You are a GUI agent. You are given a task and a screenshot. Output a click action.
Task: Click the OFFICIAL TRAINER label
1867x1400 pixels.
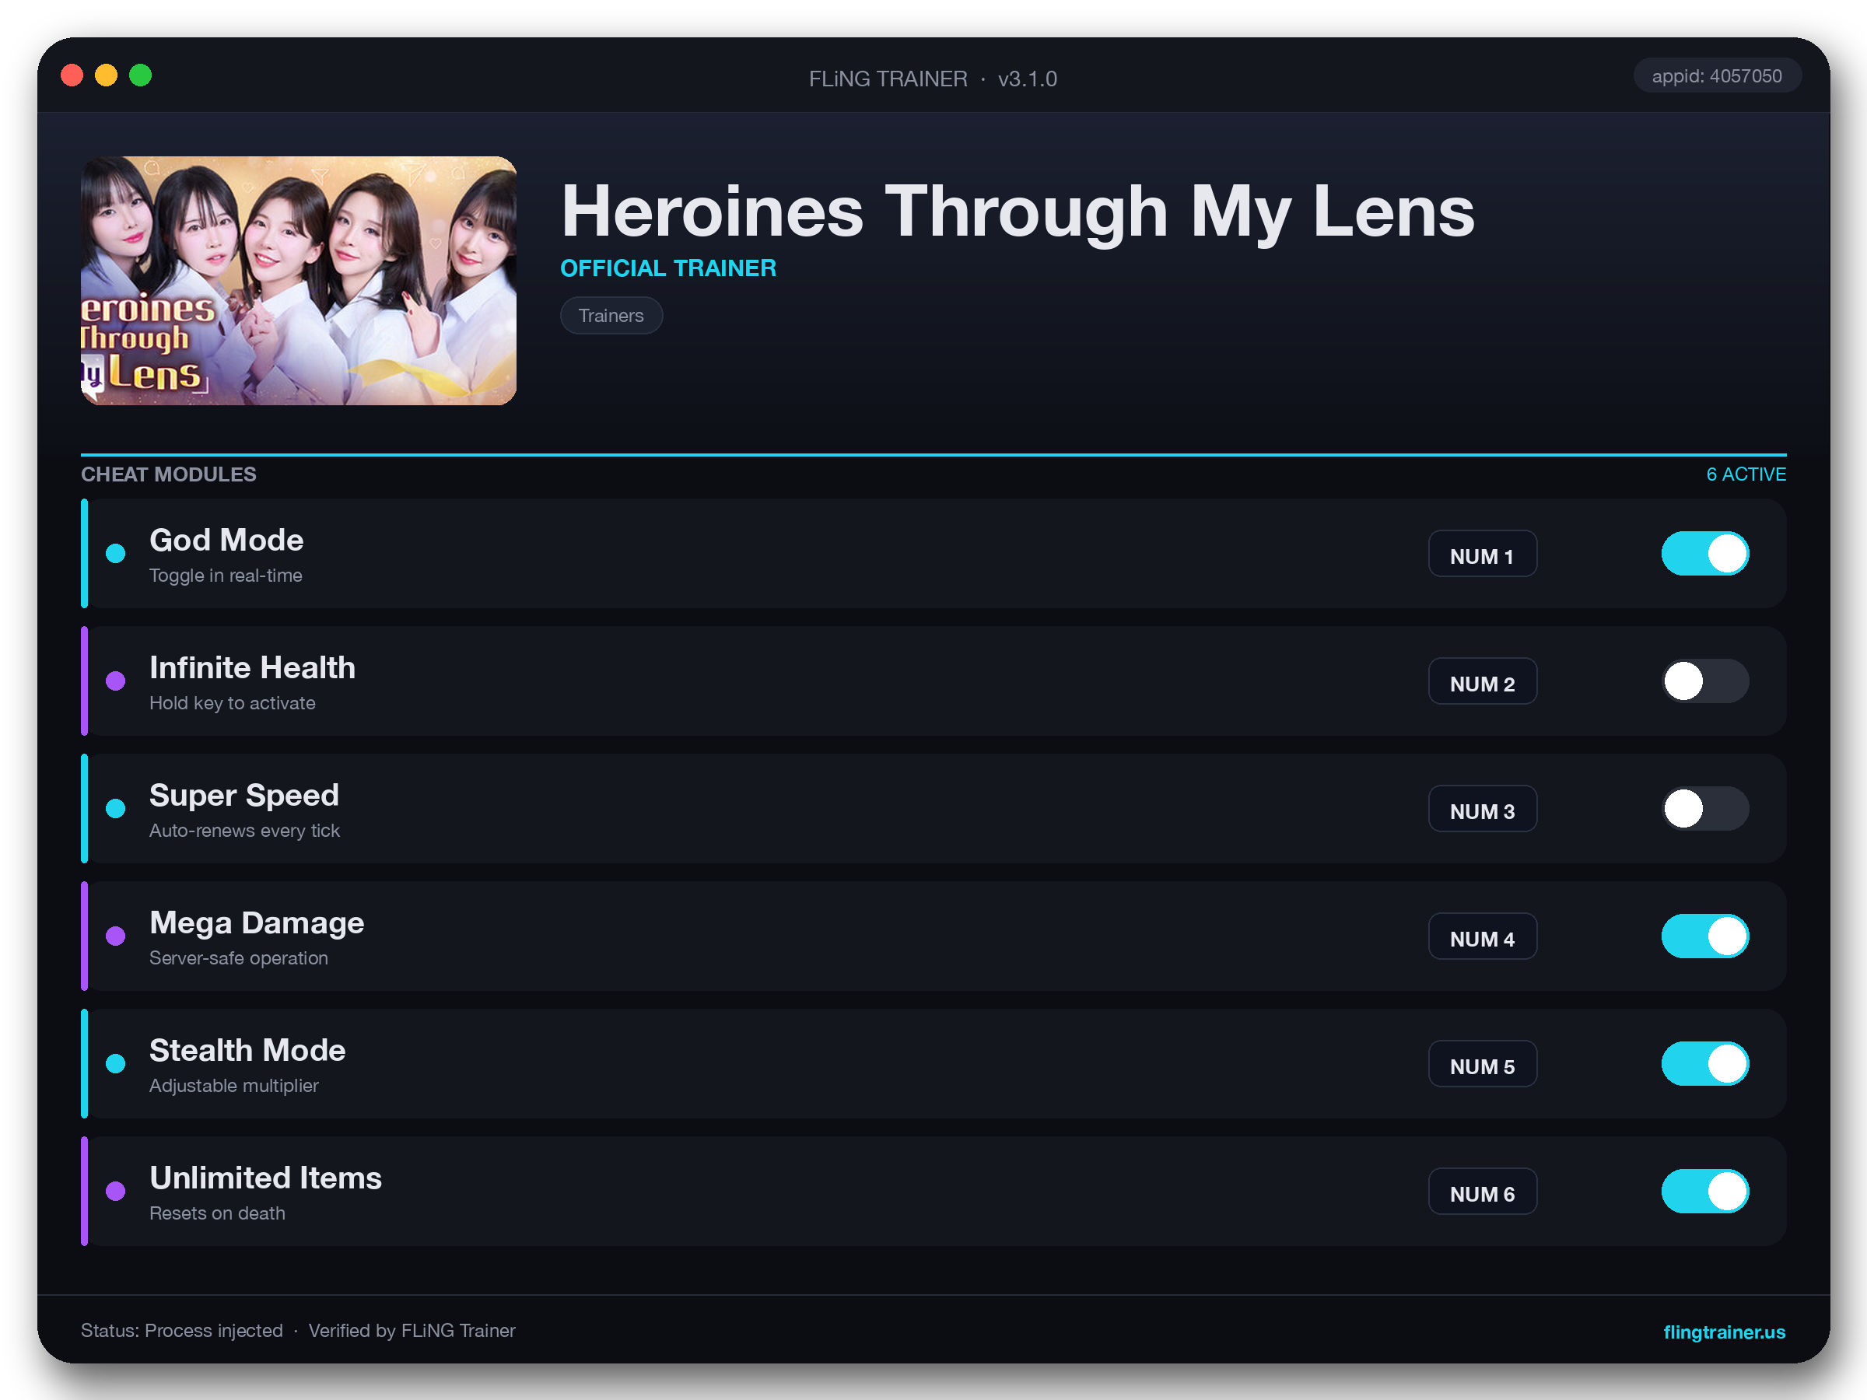(x=667, y=268)
